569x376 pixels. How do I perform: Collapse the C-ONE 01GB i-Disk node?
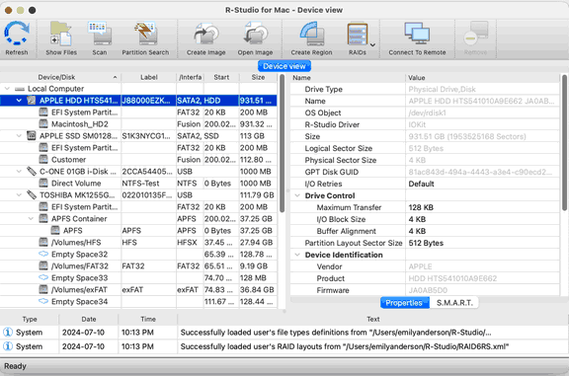coord(19,171)
